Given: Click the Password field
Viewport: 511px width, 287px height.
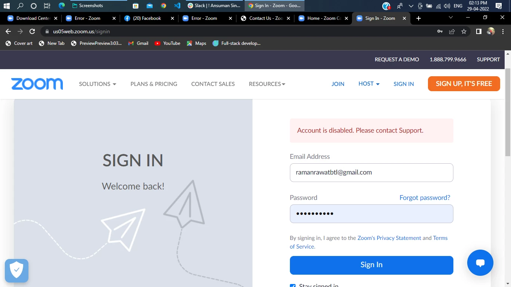Looking at the screenshot, I should tap(371, 214).
